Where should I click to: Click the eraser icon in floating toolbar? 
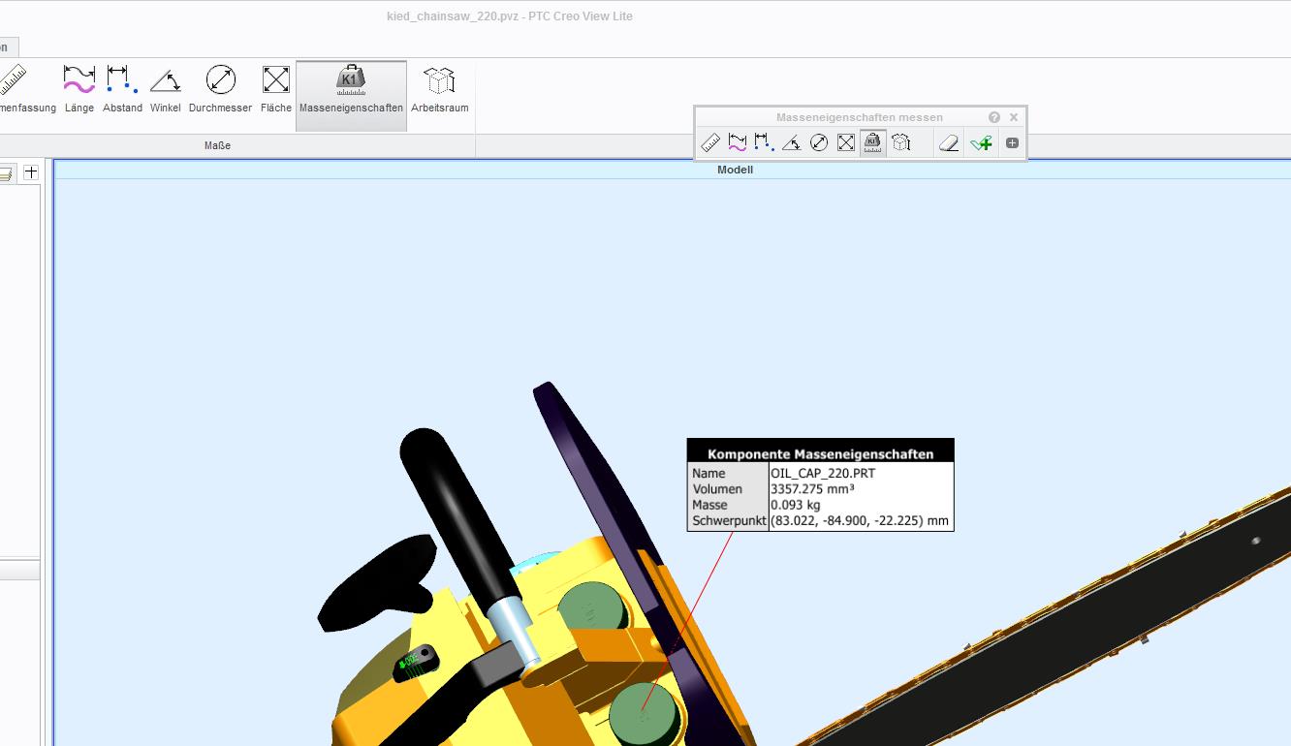(x=949, y=143)
